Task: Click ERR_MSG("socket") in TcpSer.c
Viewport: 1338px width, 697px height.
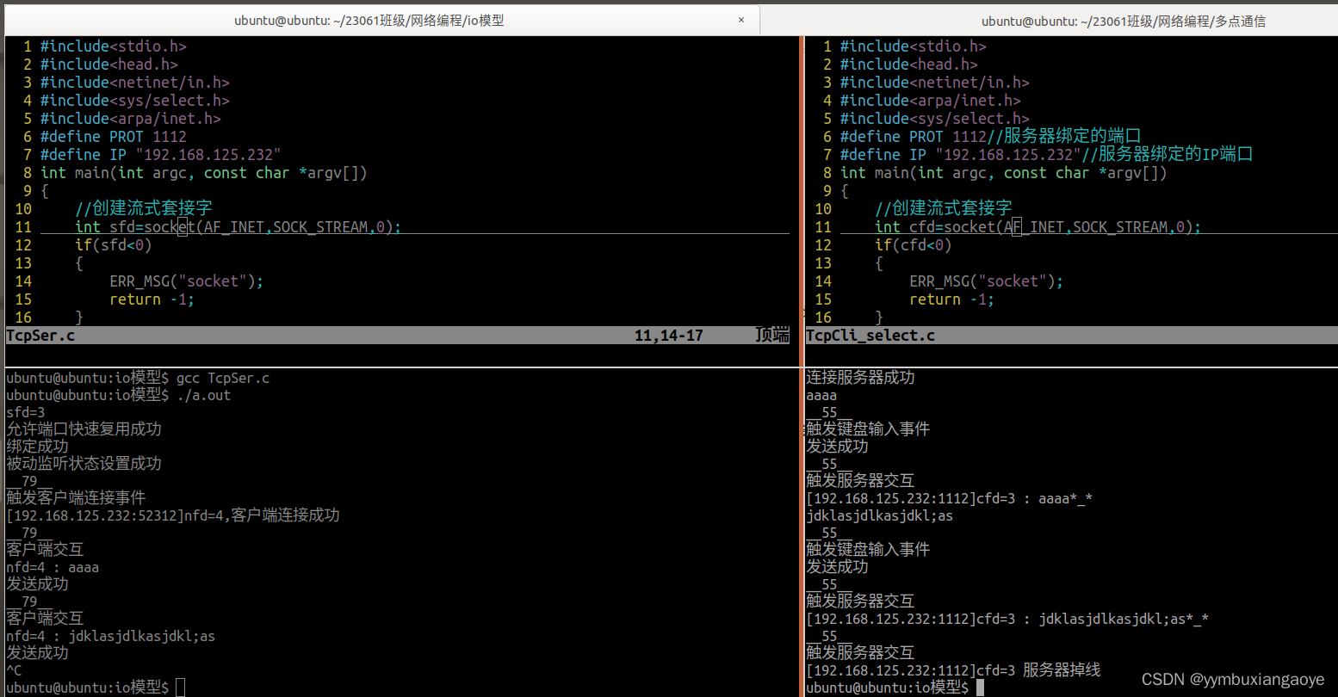Action: 186,281
